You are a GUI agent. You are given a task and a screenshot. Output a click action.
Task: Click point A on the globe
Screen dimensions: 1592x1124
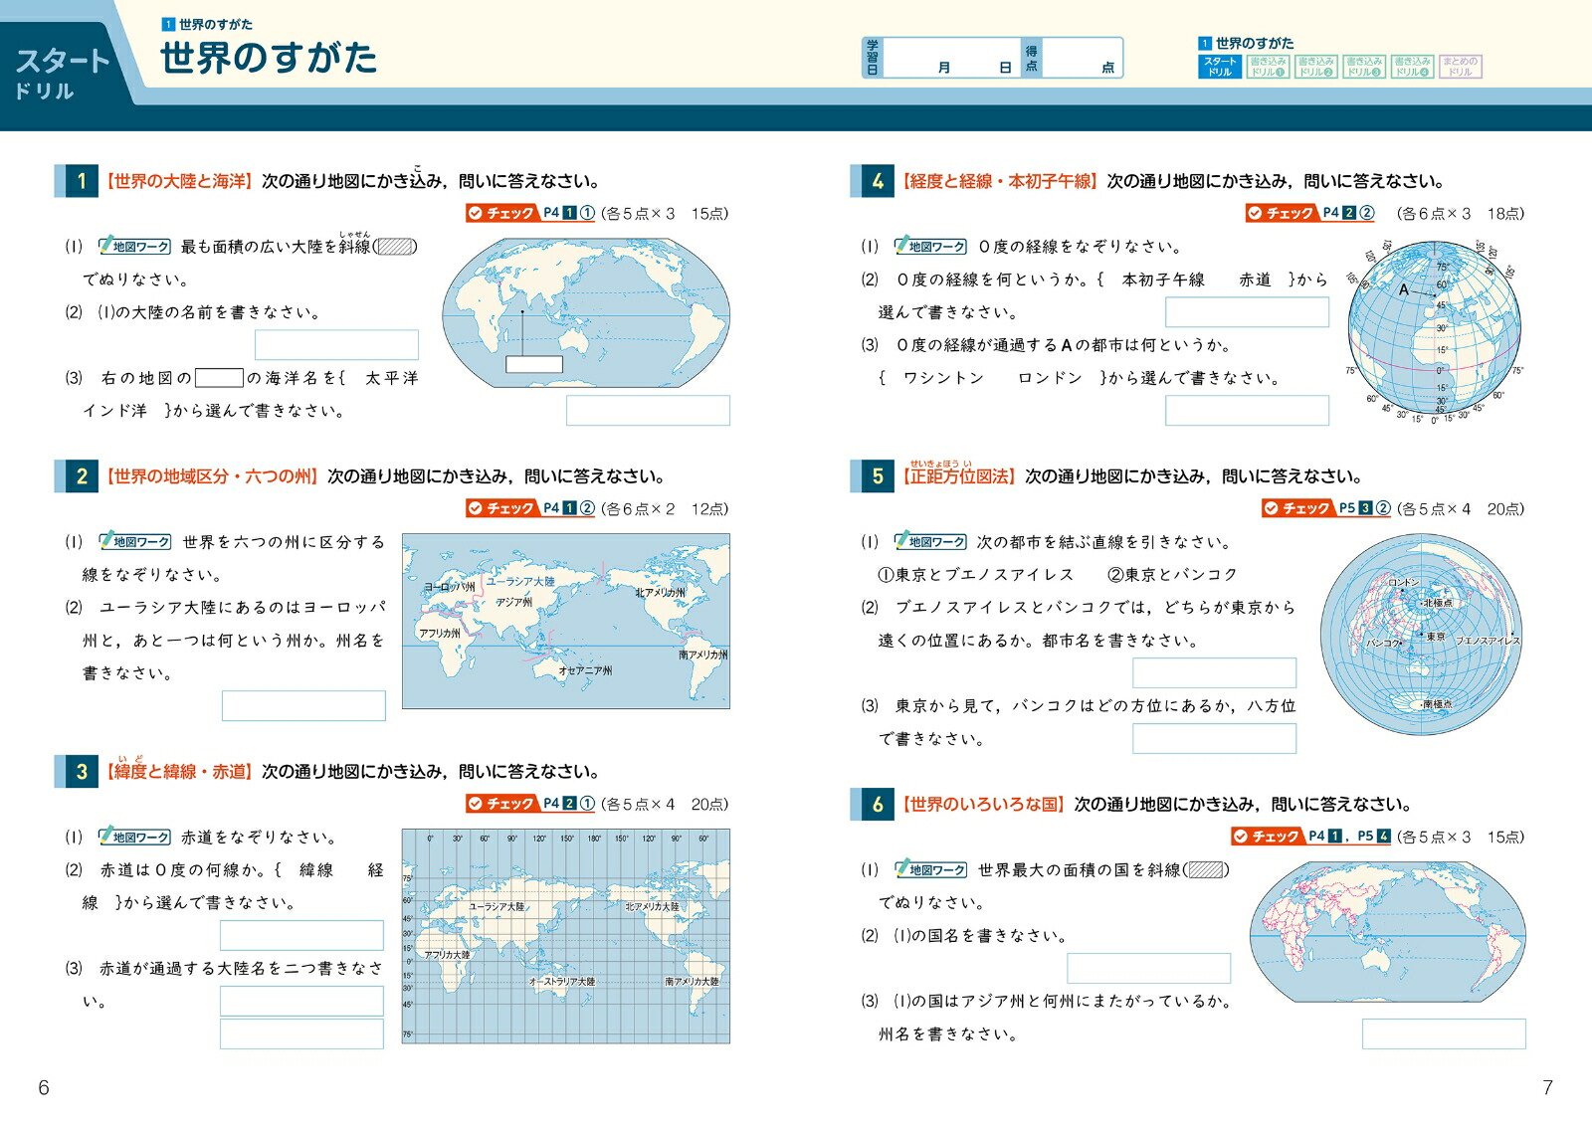pos(1405,290)
